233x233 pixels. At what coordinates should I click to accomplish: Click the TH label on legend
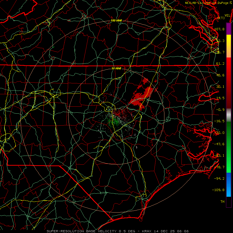[x=222, y=201]
